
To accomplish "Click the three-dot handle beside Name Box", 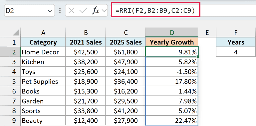I will pyautogui.click(x=60, y=11).
